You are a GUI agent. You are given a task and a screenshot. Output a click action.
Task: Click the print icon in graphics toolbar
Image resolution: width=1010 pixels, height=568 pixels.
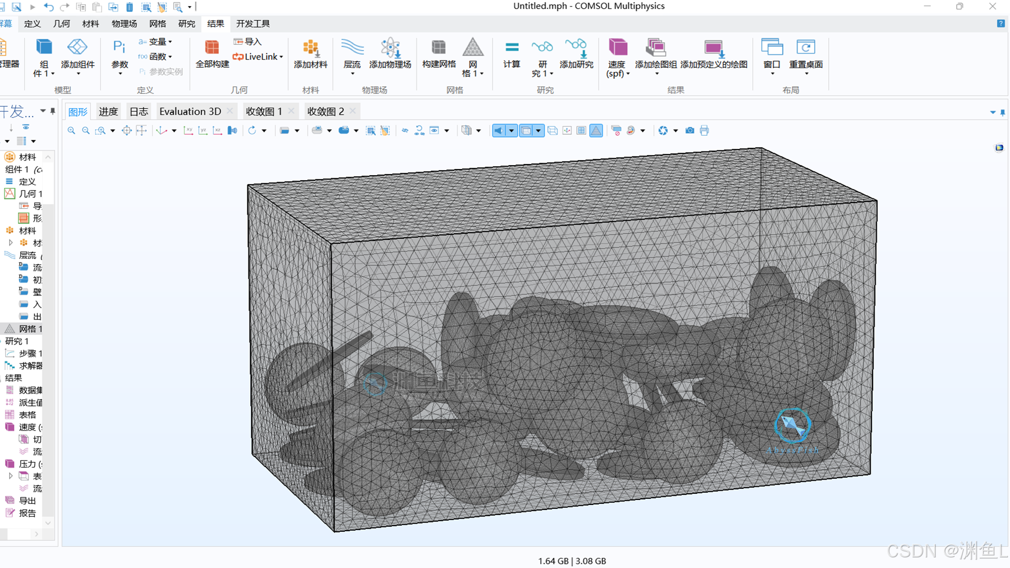point(704,131)
